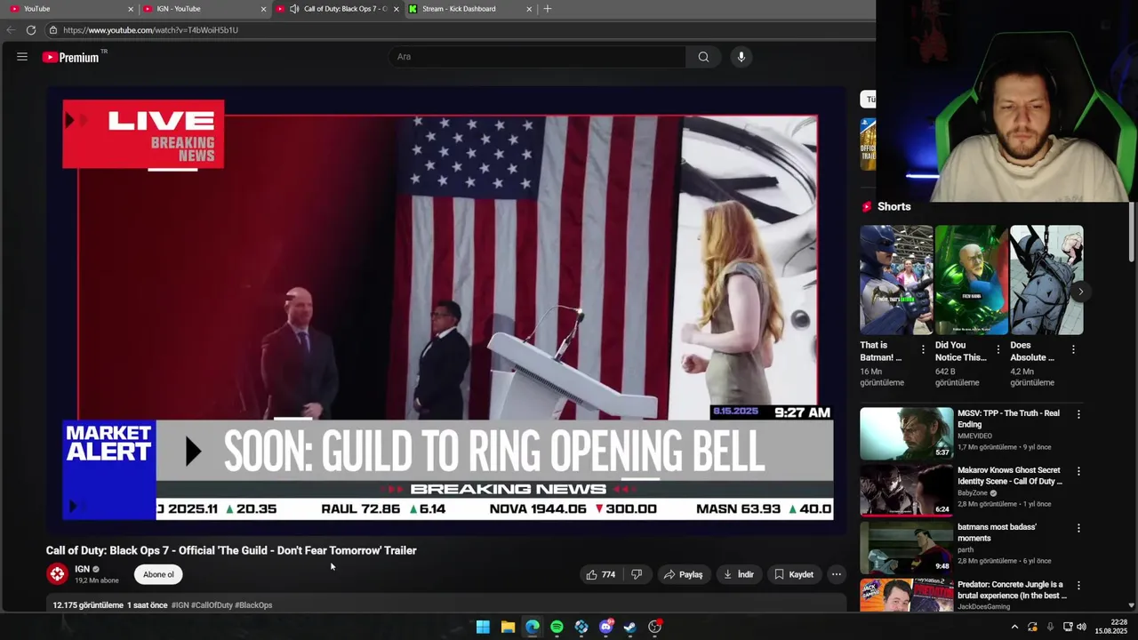Reload the page with the browser refresh icon
Image resolution: width=1138 pixels, height=640 pixels.
coord(31,30)
